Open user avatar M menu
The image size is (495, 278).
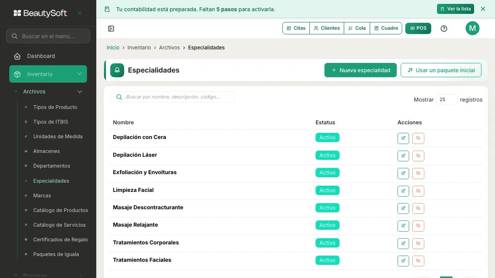pyautogui.click(x=473, y=28)
